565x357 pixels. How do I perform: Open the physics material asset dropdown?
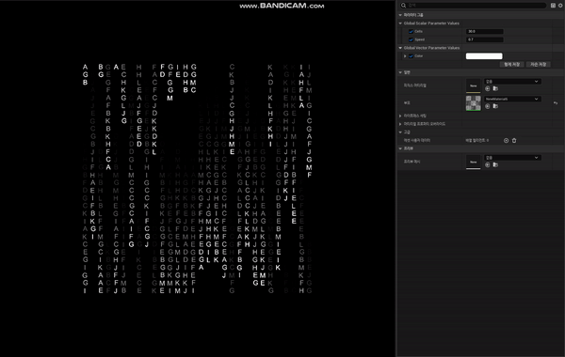tap(512, 82)
